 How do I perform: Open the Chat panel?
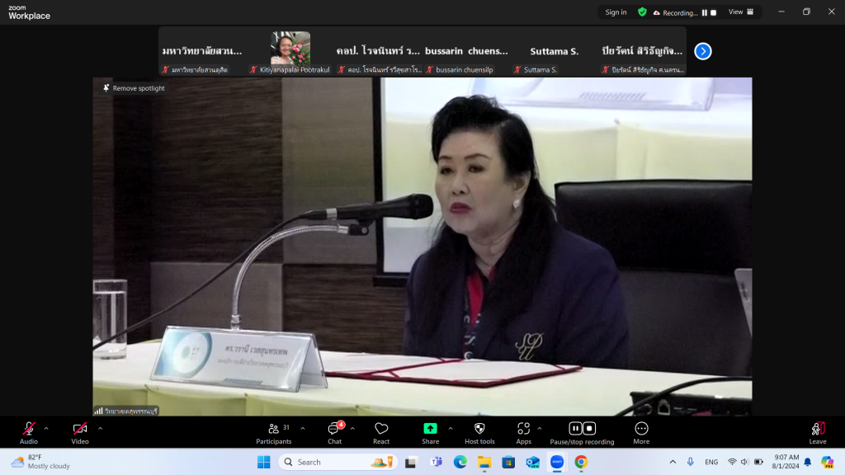click(334, 429)
